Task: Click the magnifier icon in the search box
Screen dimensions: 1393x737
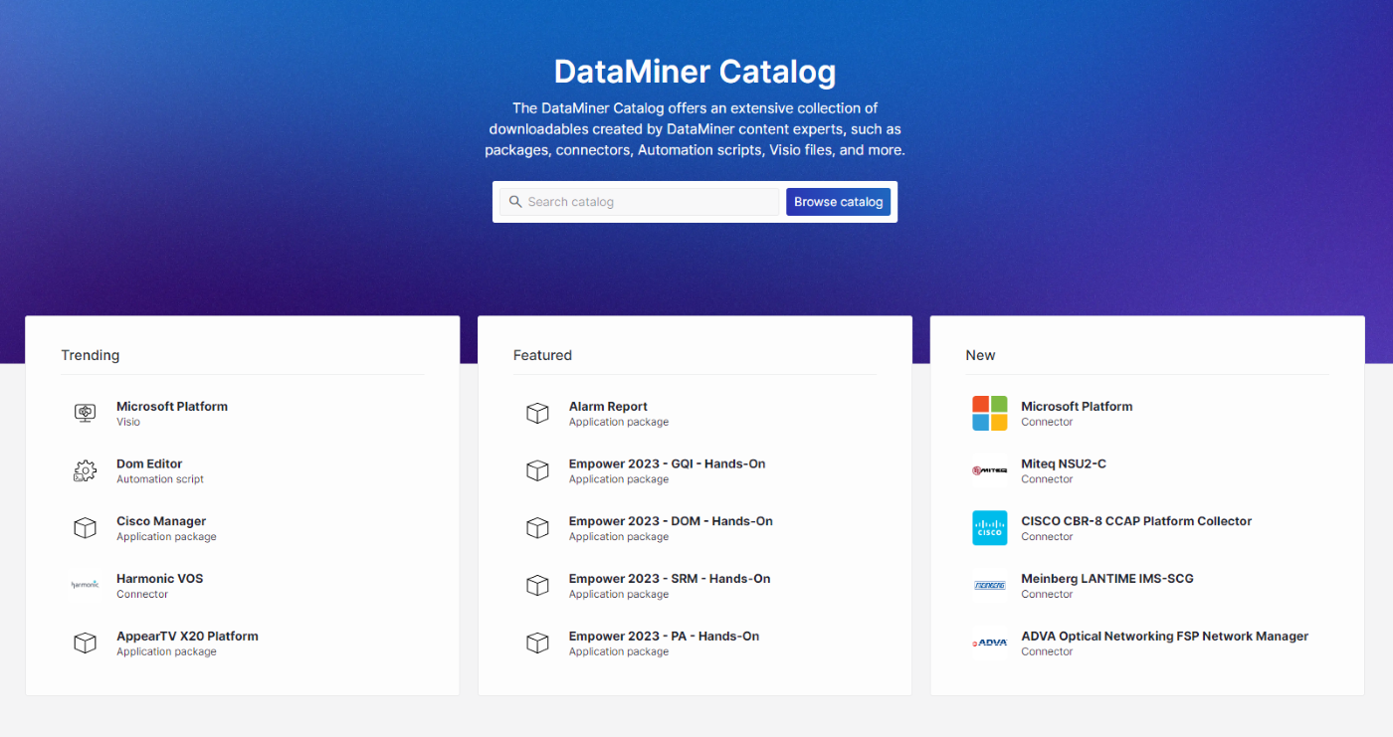Action: (x=515, y=202)
